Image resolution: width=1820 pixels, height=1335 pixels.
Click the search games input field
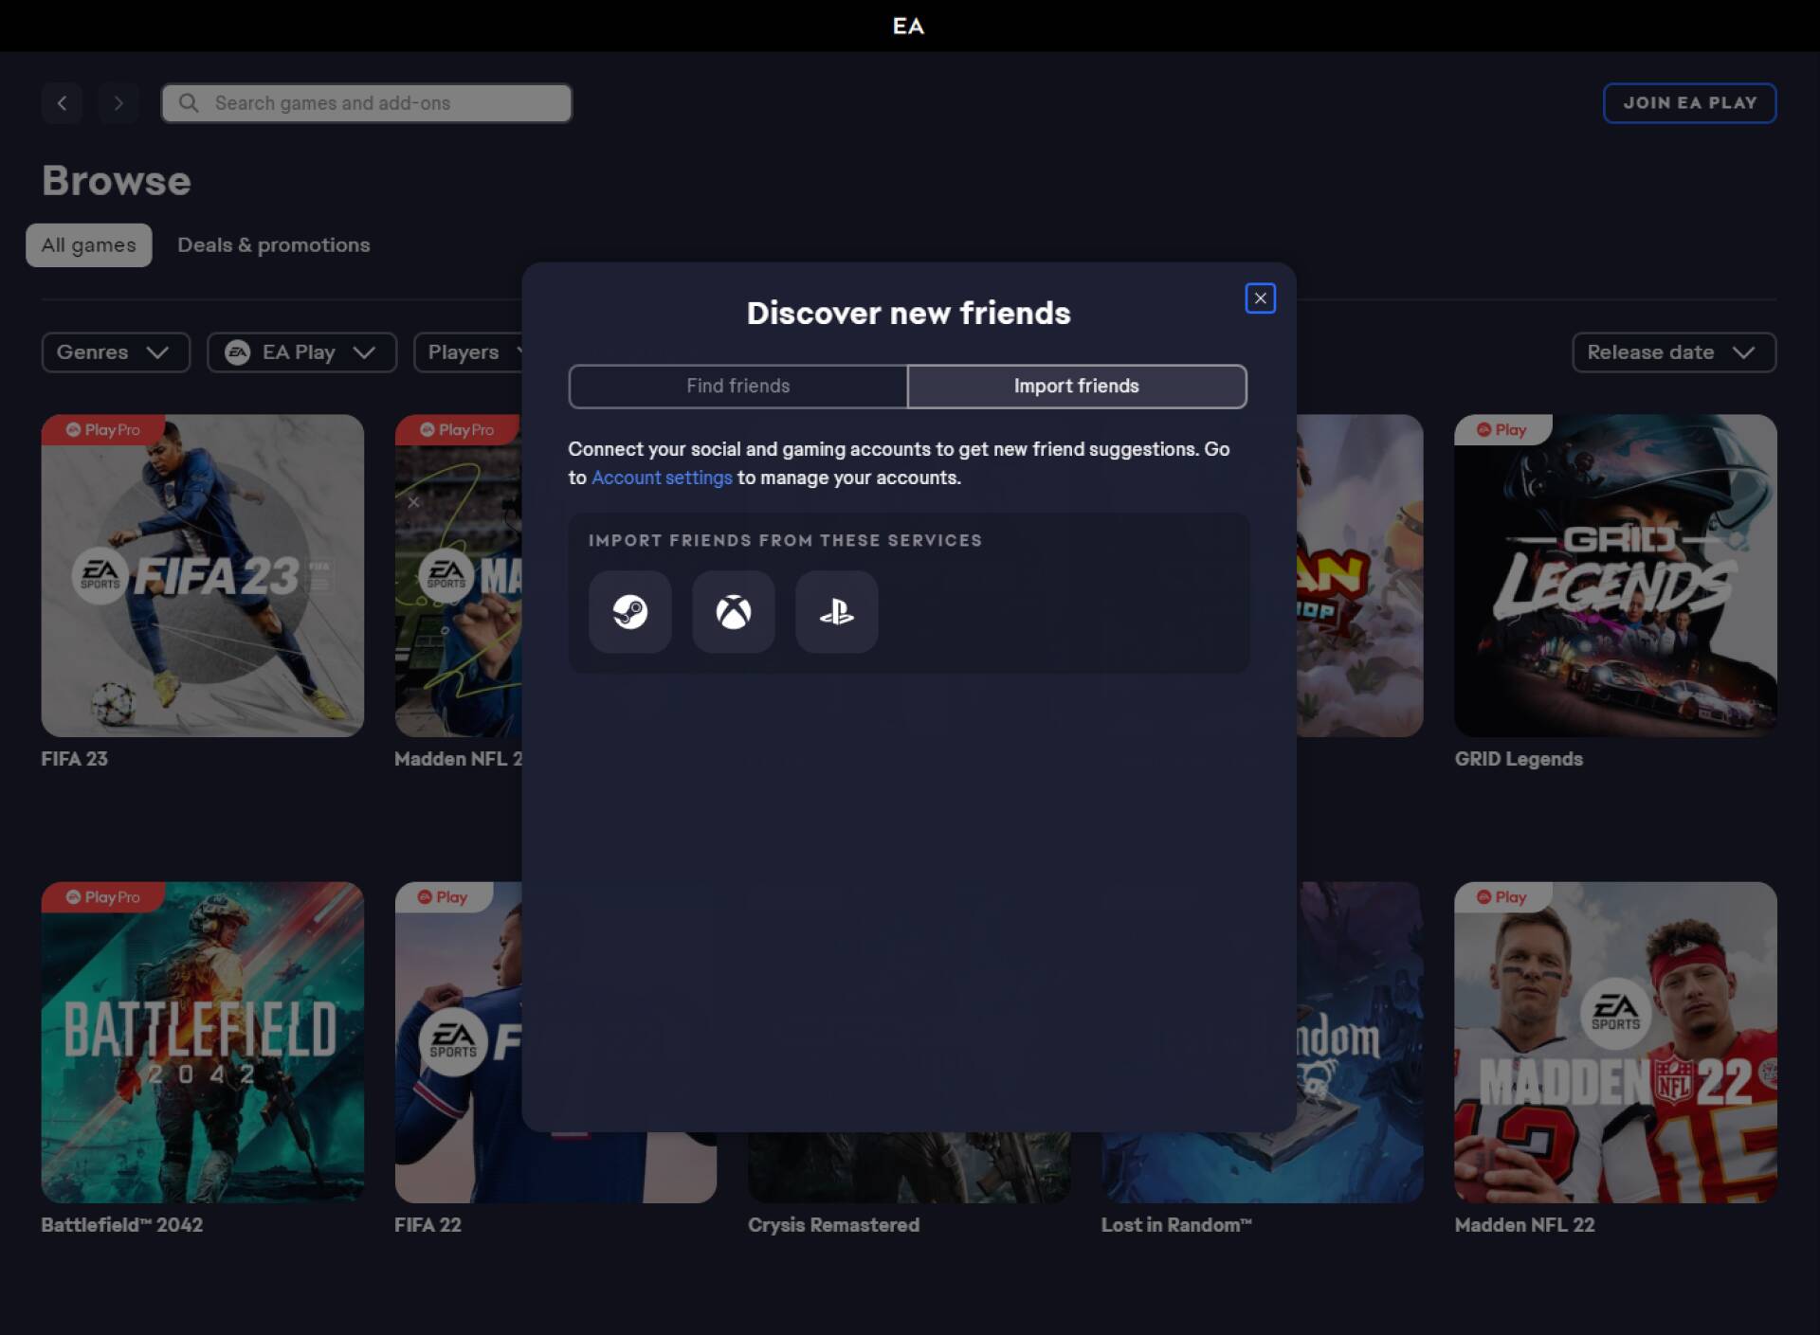(366, 101)
